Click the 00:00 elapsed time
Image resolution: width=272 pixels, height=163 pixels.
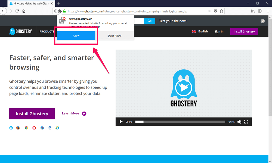point(129,122)
